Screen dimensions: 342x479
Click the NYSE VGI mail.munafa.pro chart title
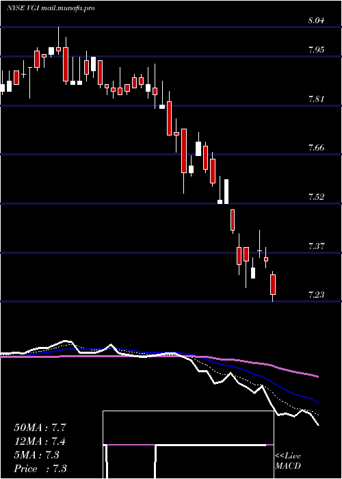(x=51, y=8)
